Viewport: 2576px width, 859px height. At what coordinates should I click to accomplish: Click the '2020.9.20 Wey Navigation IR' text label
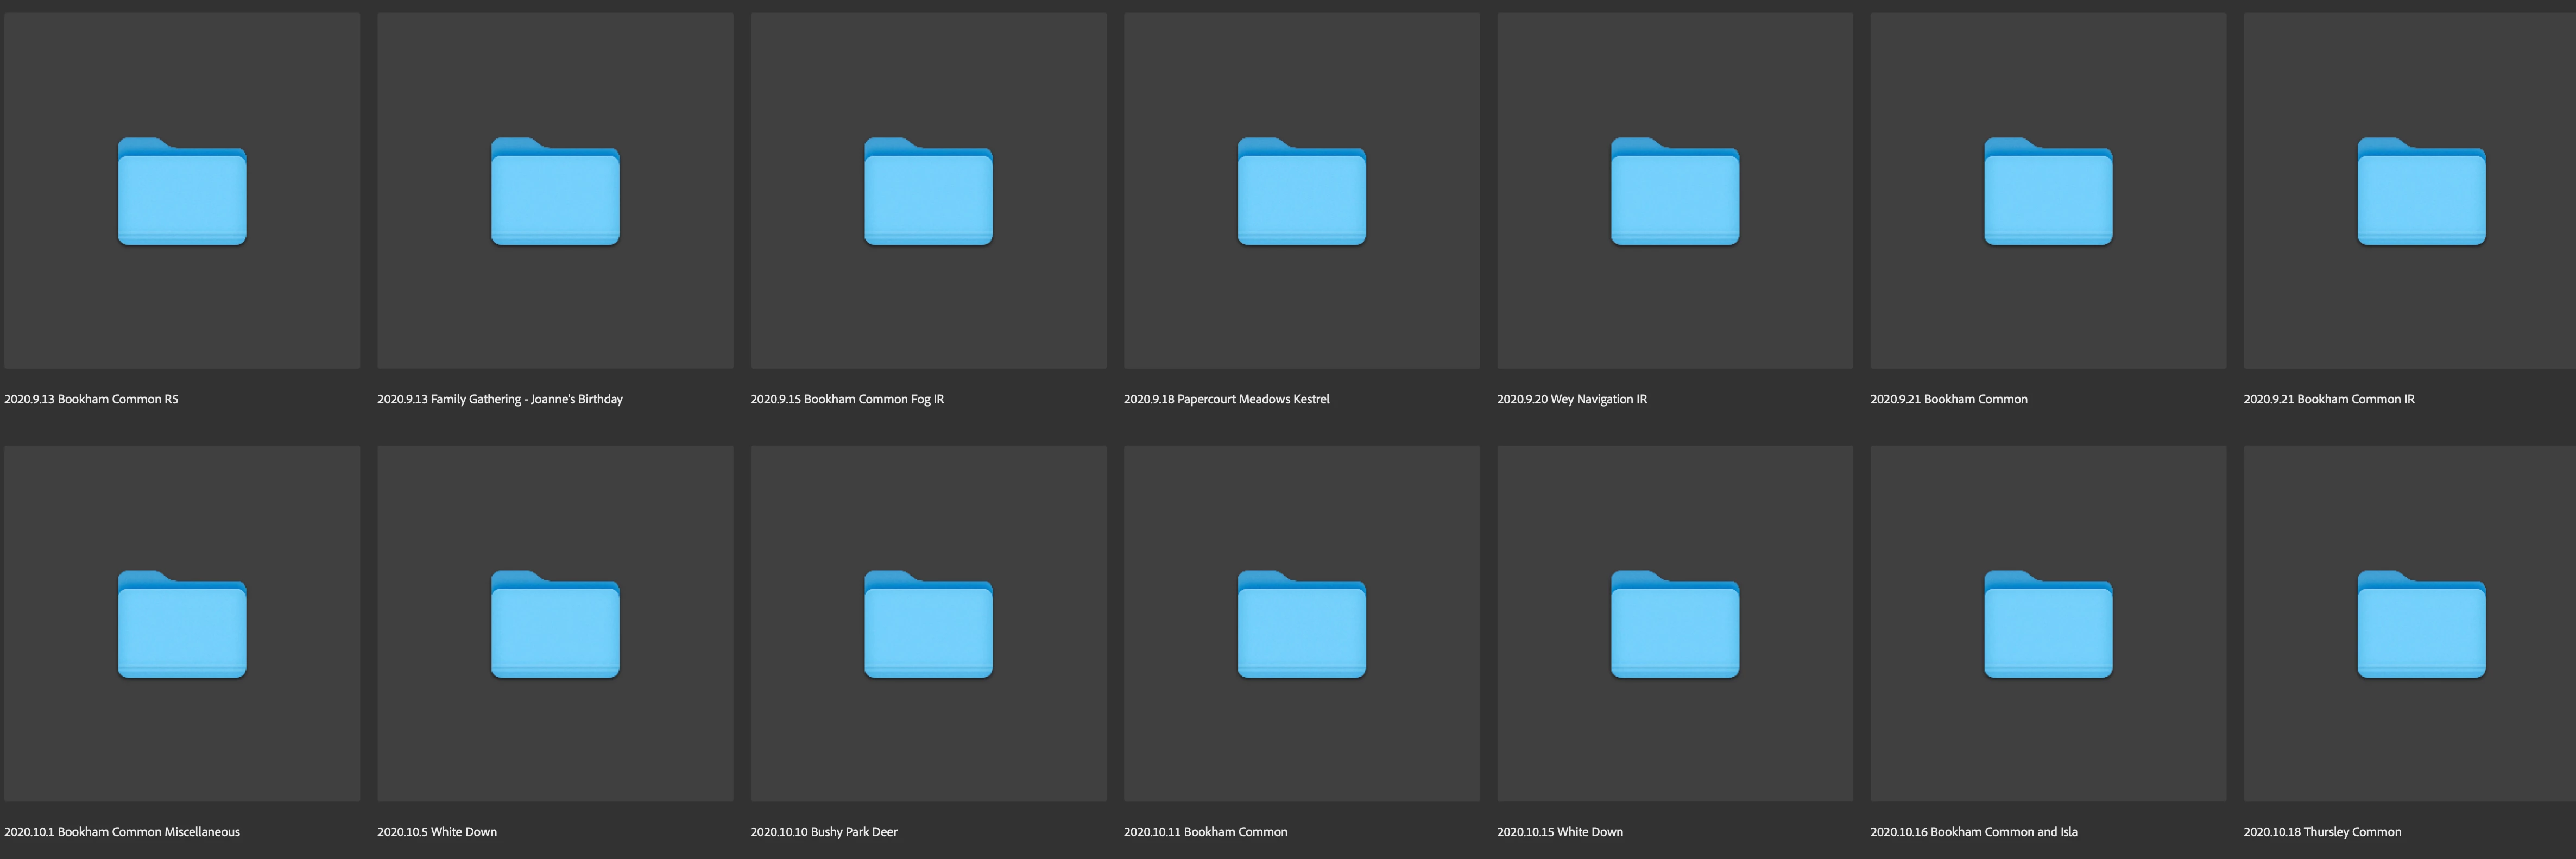1571,399
